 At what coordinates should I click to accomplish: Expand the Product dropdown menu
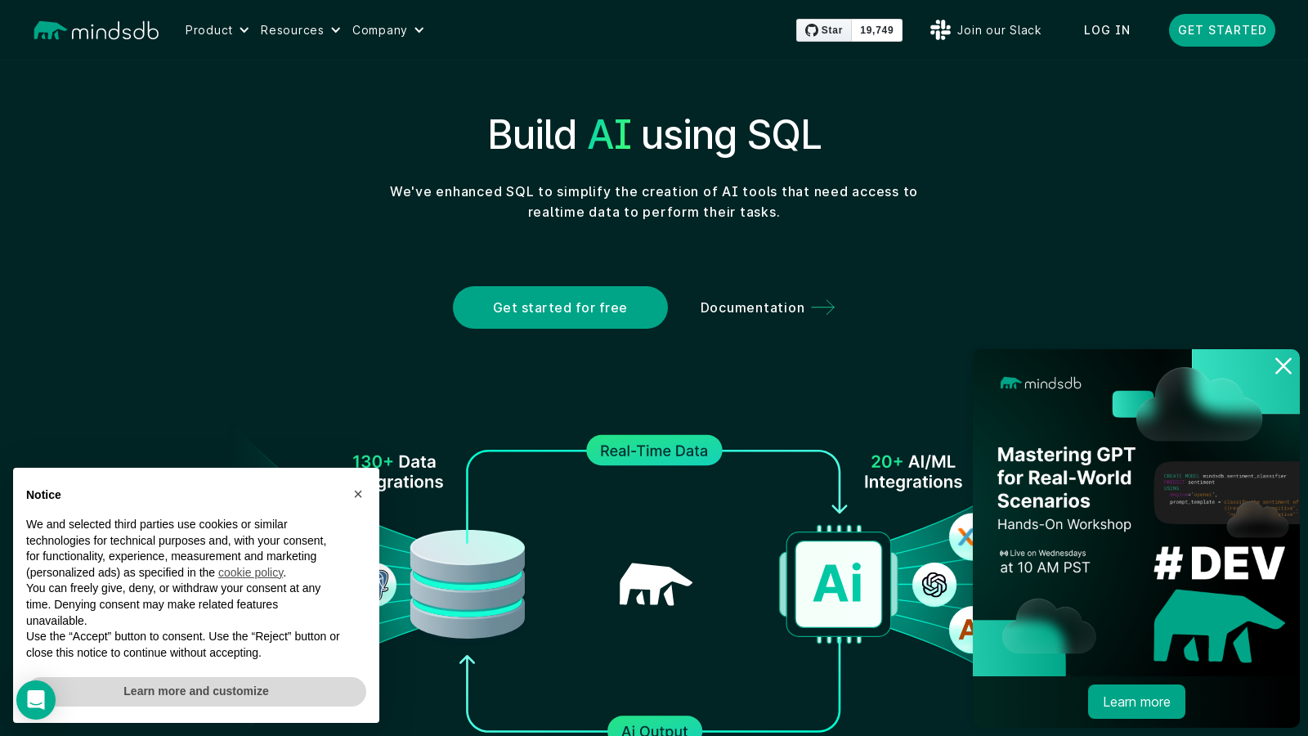click(x=217, y=30)
